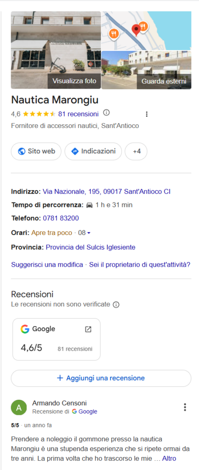The height and width of the screenshot is (470, 199).
Task: Click Aggiungi una recensione button
Action: [x=101, y=378]
